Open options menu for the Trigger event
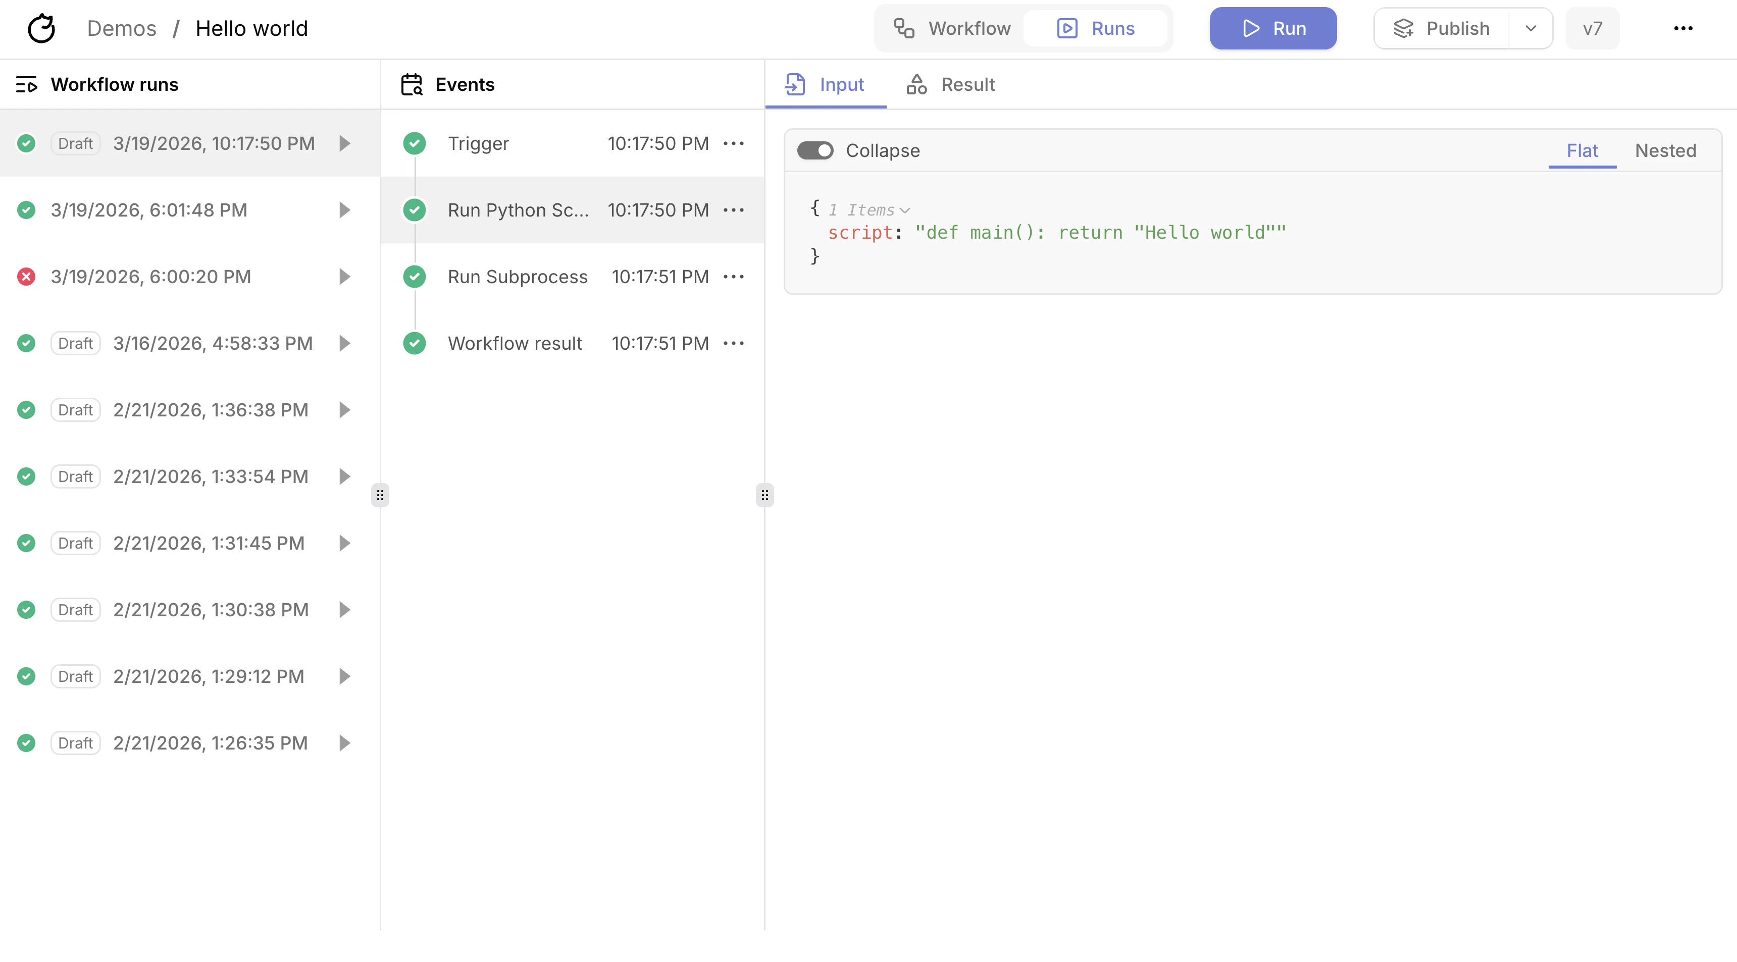 coord(734,143)
